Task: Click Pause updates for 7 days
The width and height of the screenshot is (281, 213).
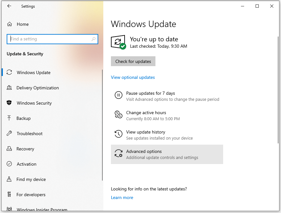Action: pos(167,96)
